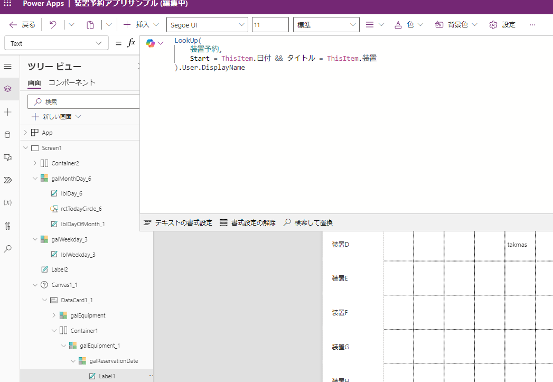
Task: Select rctTodayCircle_6 in the tree
Action: (81, 209)
